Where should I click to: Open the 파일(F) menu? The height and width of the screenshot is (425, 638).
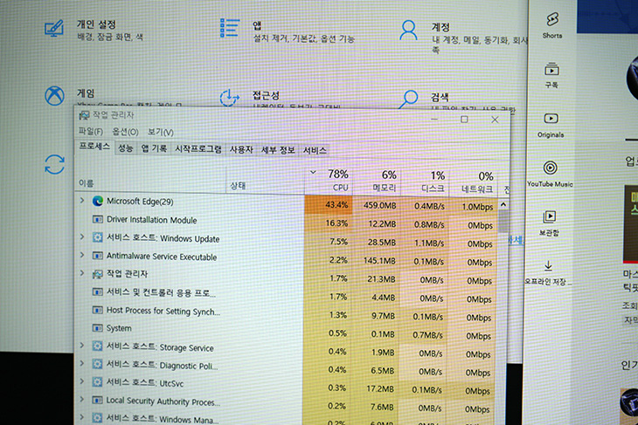91,131
